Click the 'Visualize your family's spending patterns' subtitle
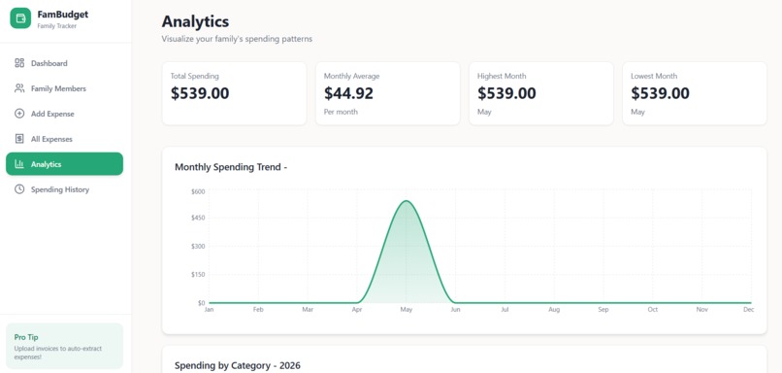The width and height of the screenshot is (782, 373). [237, 39]
